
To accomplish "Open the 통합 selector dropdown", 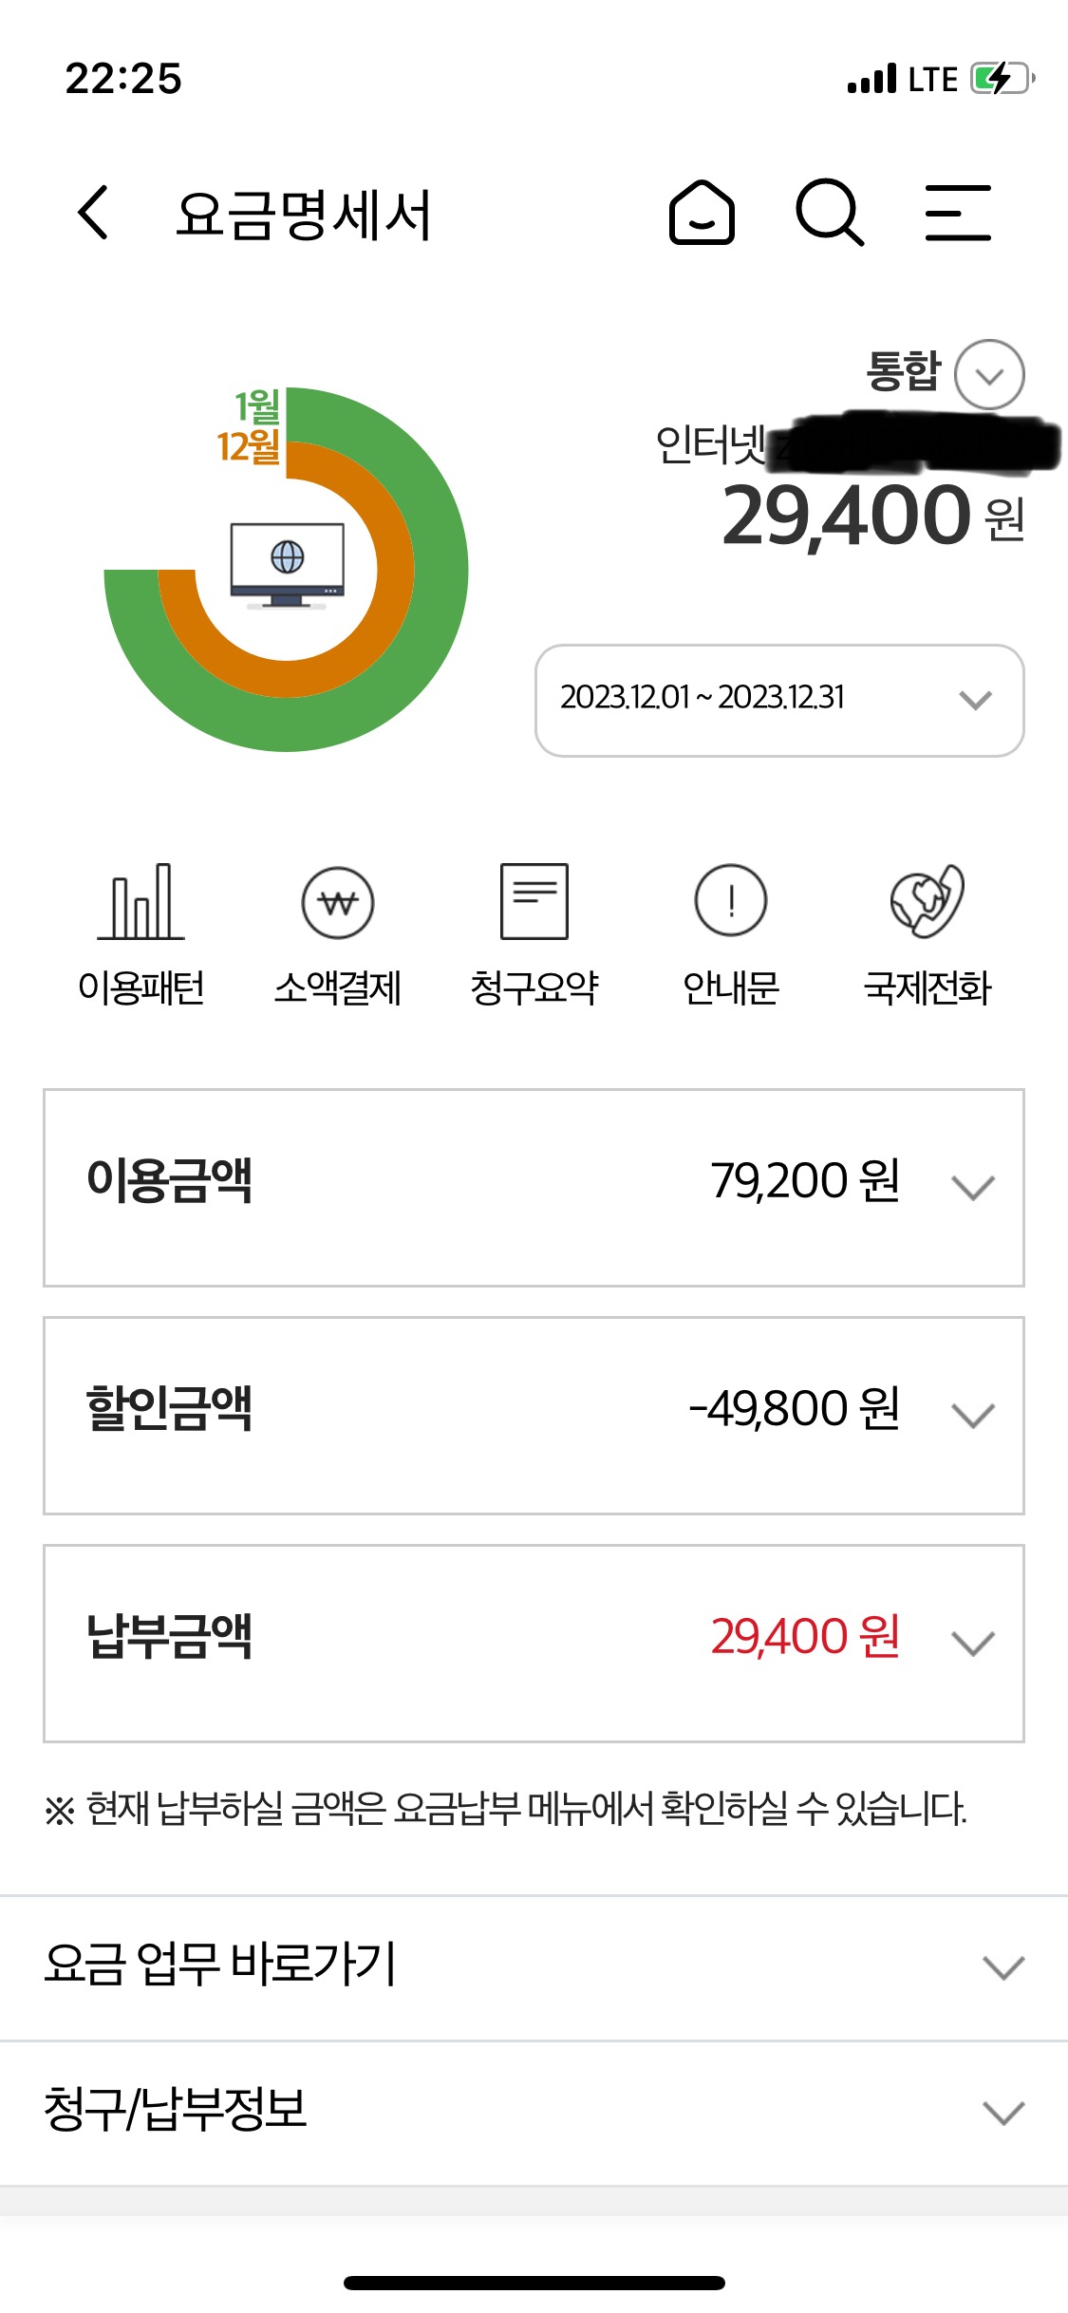I will [988, 375].
